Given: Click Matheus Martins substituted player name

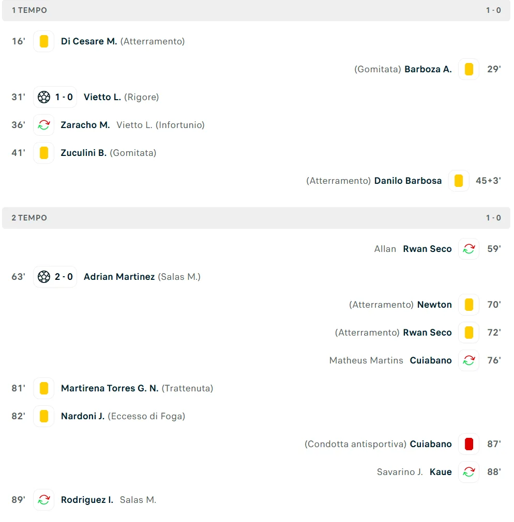Looking at the screenshot, I should click(x=366, y=360).
